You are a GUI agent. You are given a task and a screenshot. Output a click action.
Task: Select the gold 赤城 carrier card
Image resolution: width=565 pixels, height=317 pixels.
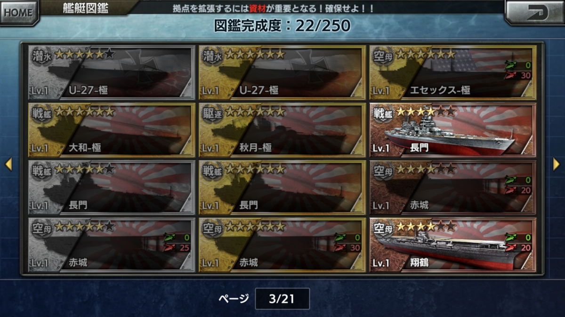click(282, 245)
